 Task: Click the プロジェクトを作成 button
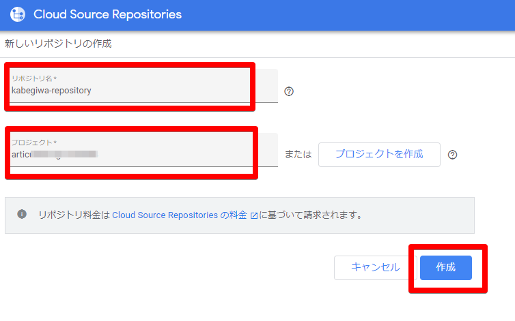[379, 155]
